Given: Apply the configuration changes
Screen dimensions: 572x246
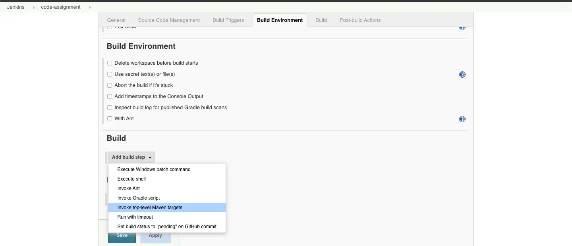Looking at the screenshot, I should [x=155, y=235].
